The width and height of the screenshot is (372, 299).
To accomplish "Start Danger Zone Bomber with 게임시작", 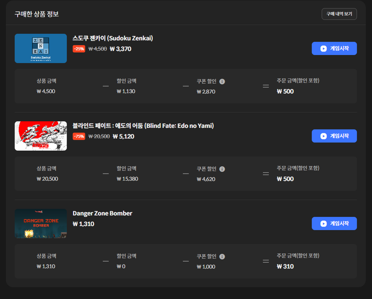I will (x=334, y=223).
